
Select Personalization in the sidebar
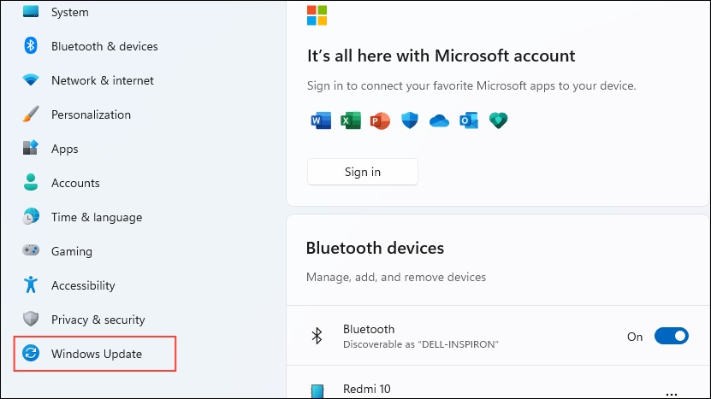[91, 114]
